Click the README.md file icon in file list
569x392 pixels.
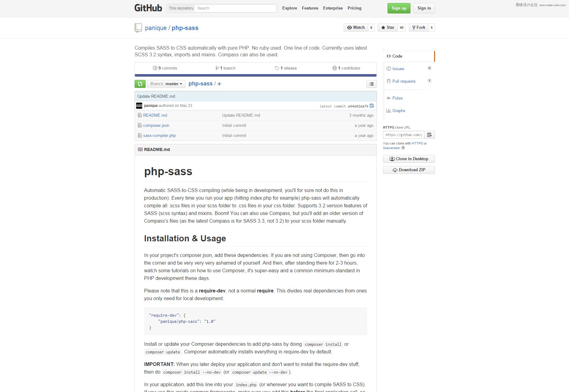140,115
